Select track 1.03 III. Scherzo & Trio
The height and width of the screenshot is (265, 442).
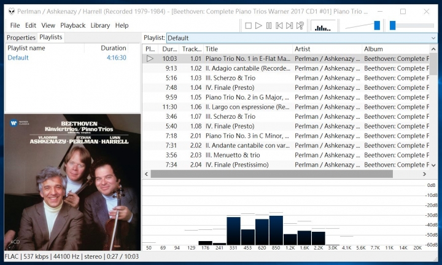click(286, 78)
